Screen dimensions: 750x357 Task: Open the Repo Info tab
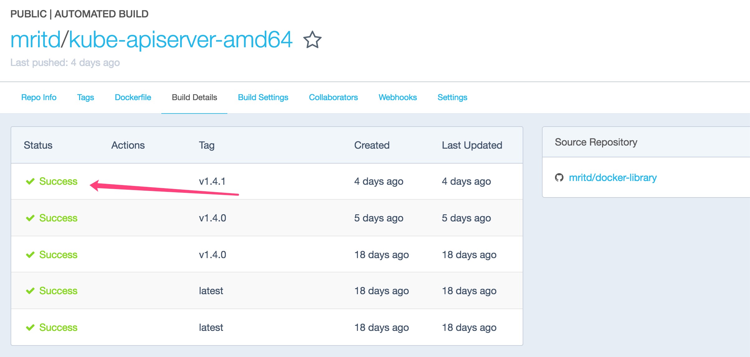click(x=39, y=97)
